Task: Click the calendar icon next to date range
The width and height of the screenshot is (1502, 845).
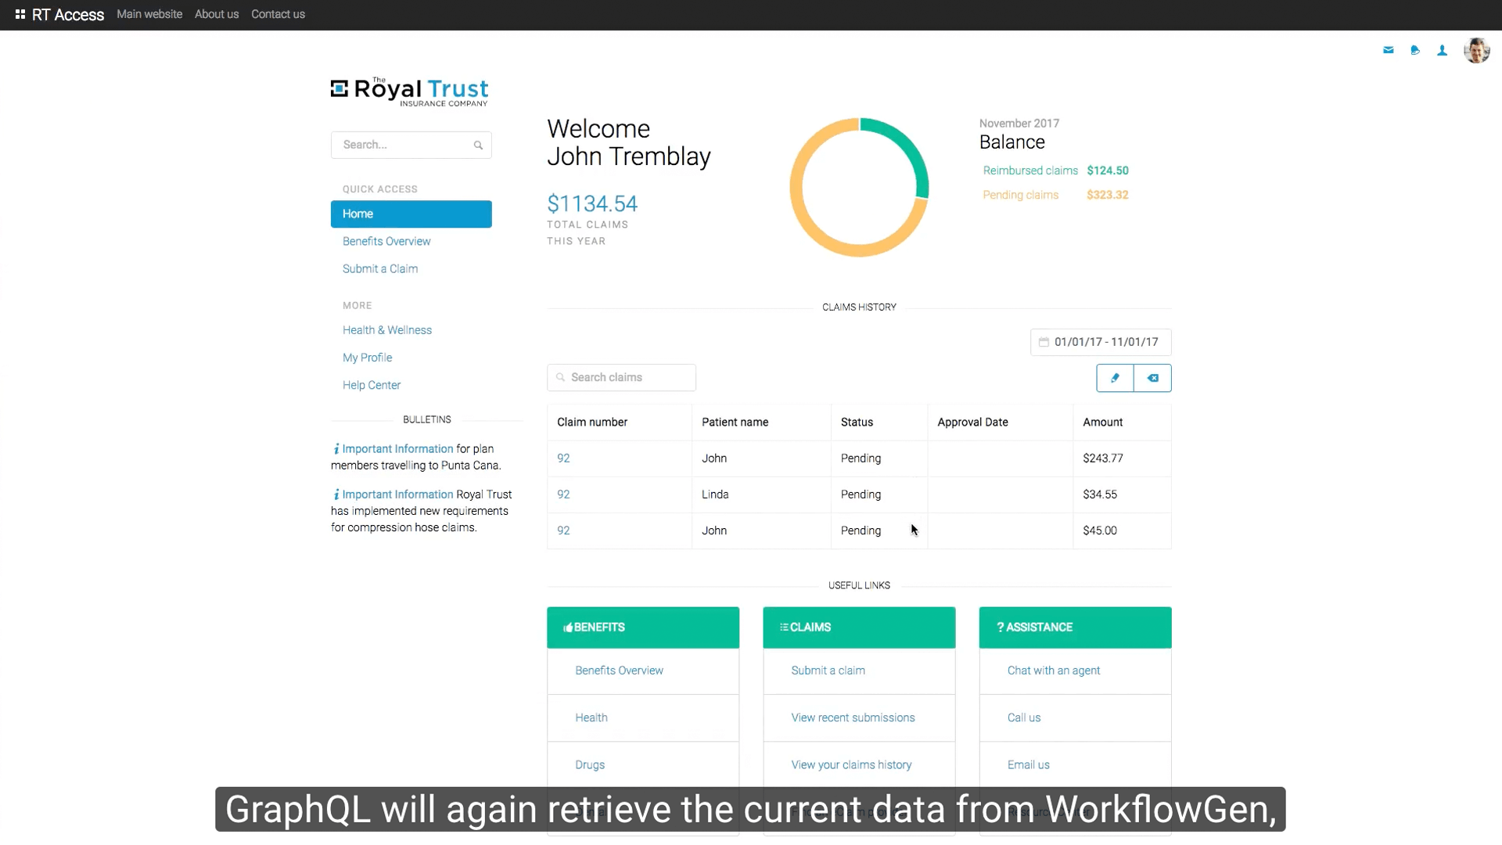Action: [x=1044, y=341]
